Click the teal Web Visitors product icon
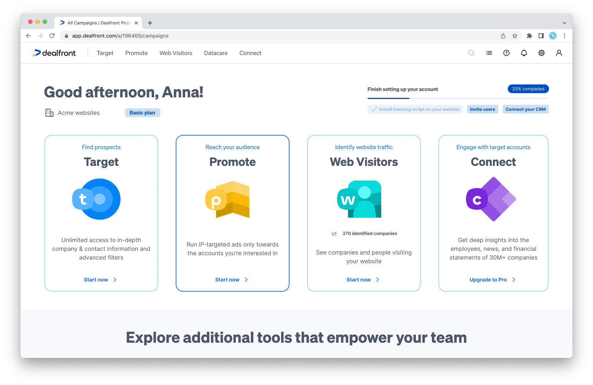Viewport: 593px width, 385px height. [x=359, y=199]
